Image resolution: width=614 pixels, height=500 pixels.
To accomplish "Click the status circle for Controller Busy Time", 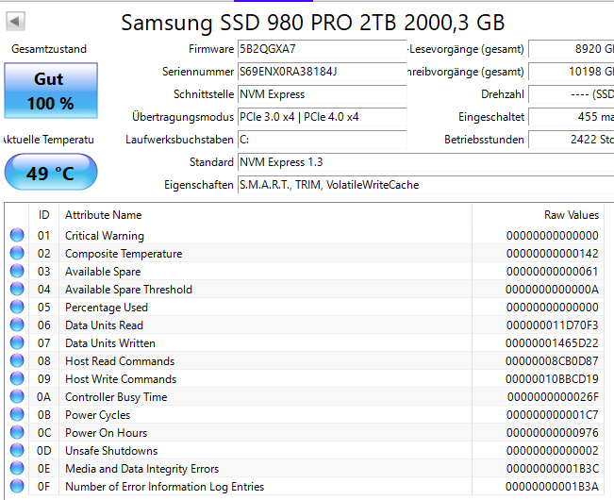I will click(17, 396).
